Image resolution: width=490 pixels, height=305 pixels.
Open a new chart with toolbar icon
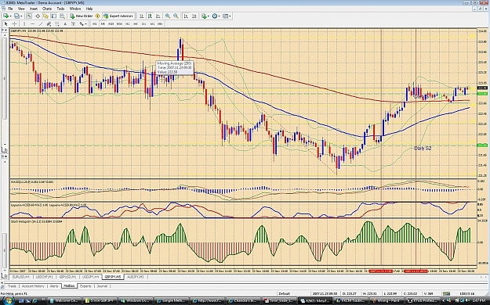5,16
